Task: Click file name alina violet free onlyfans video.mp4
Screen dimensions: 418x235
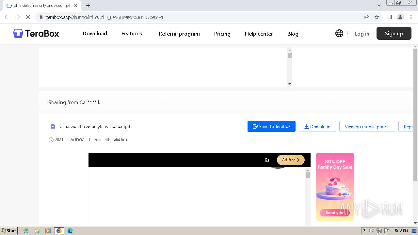Action: tap(95, 126)
